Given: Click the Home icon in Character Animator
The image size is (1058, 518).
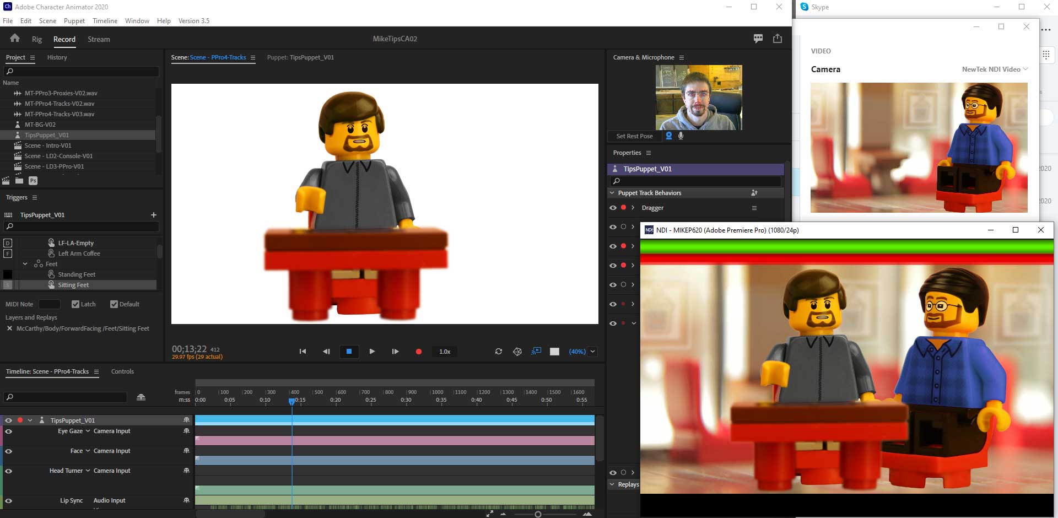Looking at the screenshot, I should (15, 38).
